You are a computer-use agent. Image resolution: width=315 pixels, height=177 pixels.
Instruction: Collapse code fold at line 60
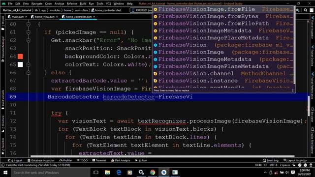click(x=29, y=24)
